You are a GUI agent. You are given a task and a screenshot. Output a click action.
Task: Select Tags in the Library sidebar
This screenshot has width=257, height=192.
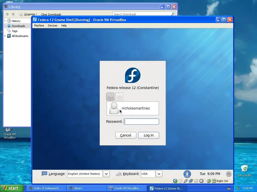(x=15, y=31)
